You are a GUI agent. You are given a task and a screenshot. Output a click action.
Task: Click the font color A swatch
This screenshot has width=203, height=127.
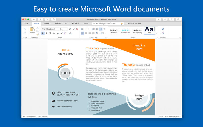tap(70, 33)
